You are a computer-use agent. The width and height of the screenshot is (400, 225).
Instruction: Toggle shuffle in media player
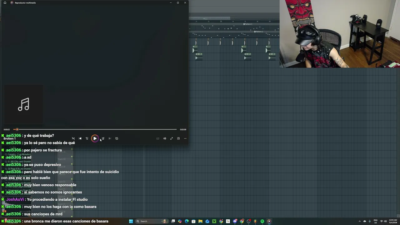coord(73,138)
